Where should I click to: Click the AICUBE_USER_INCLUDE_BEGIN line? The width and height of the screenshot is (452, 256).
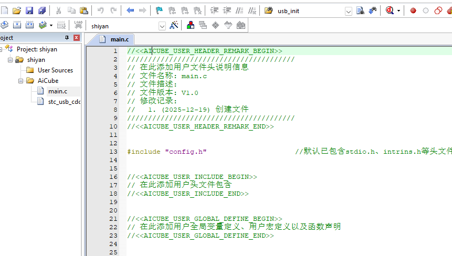[192, 177]
